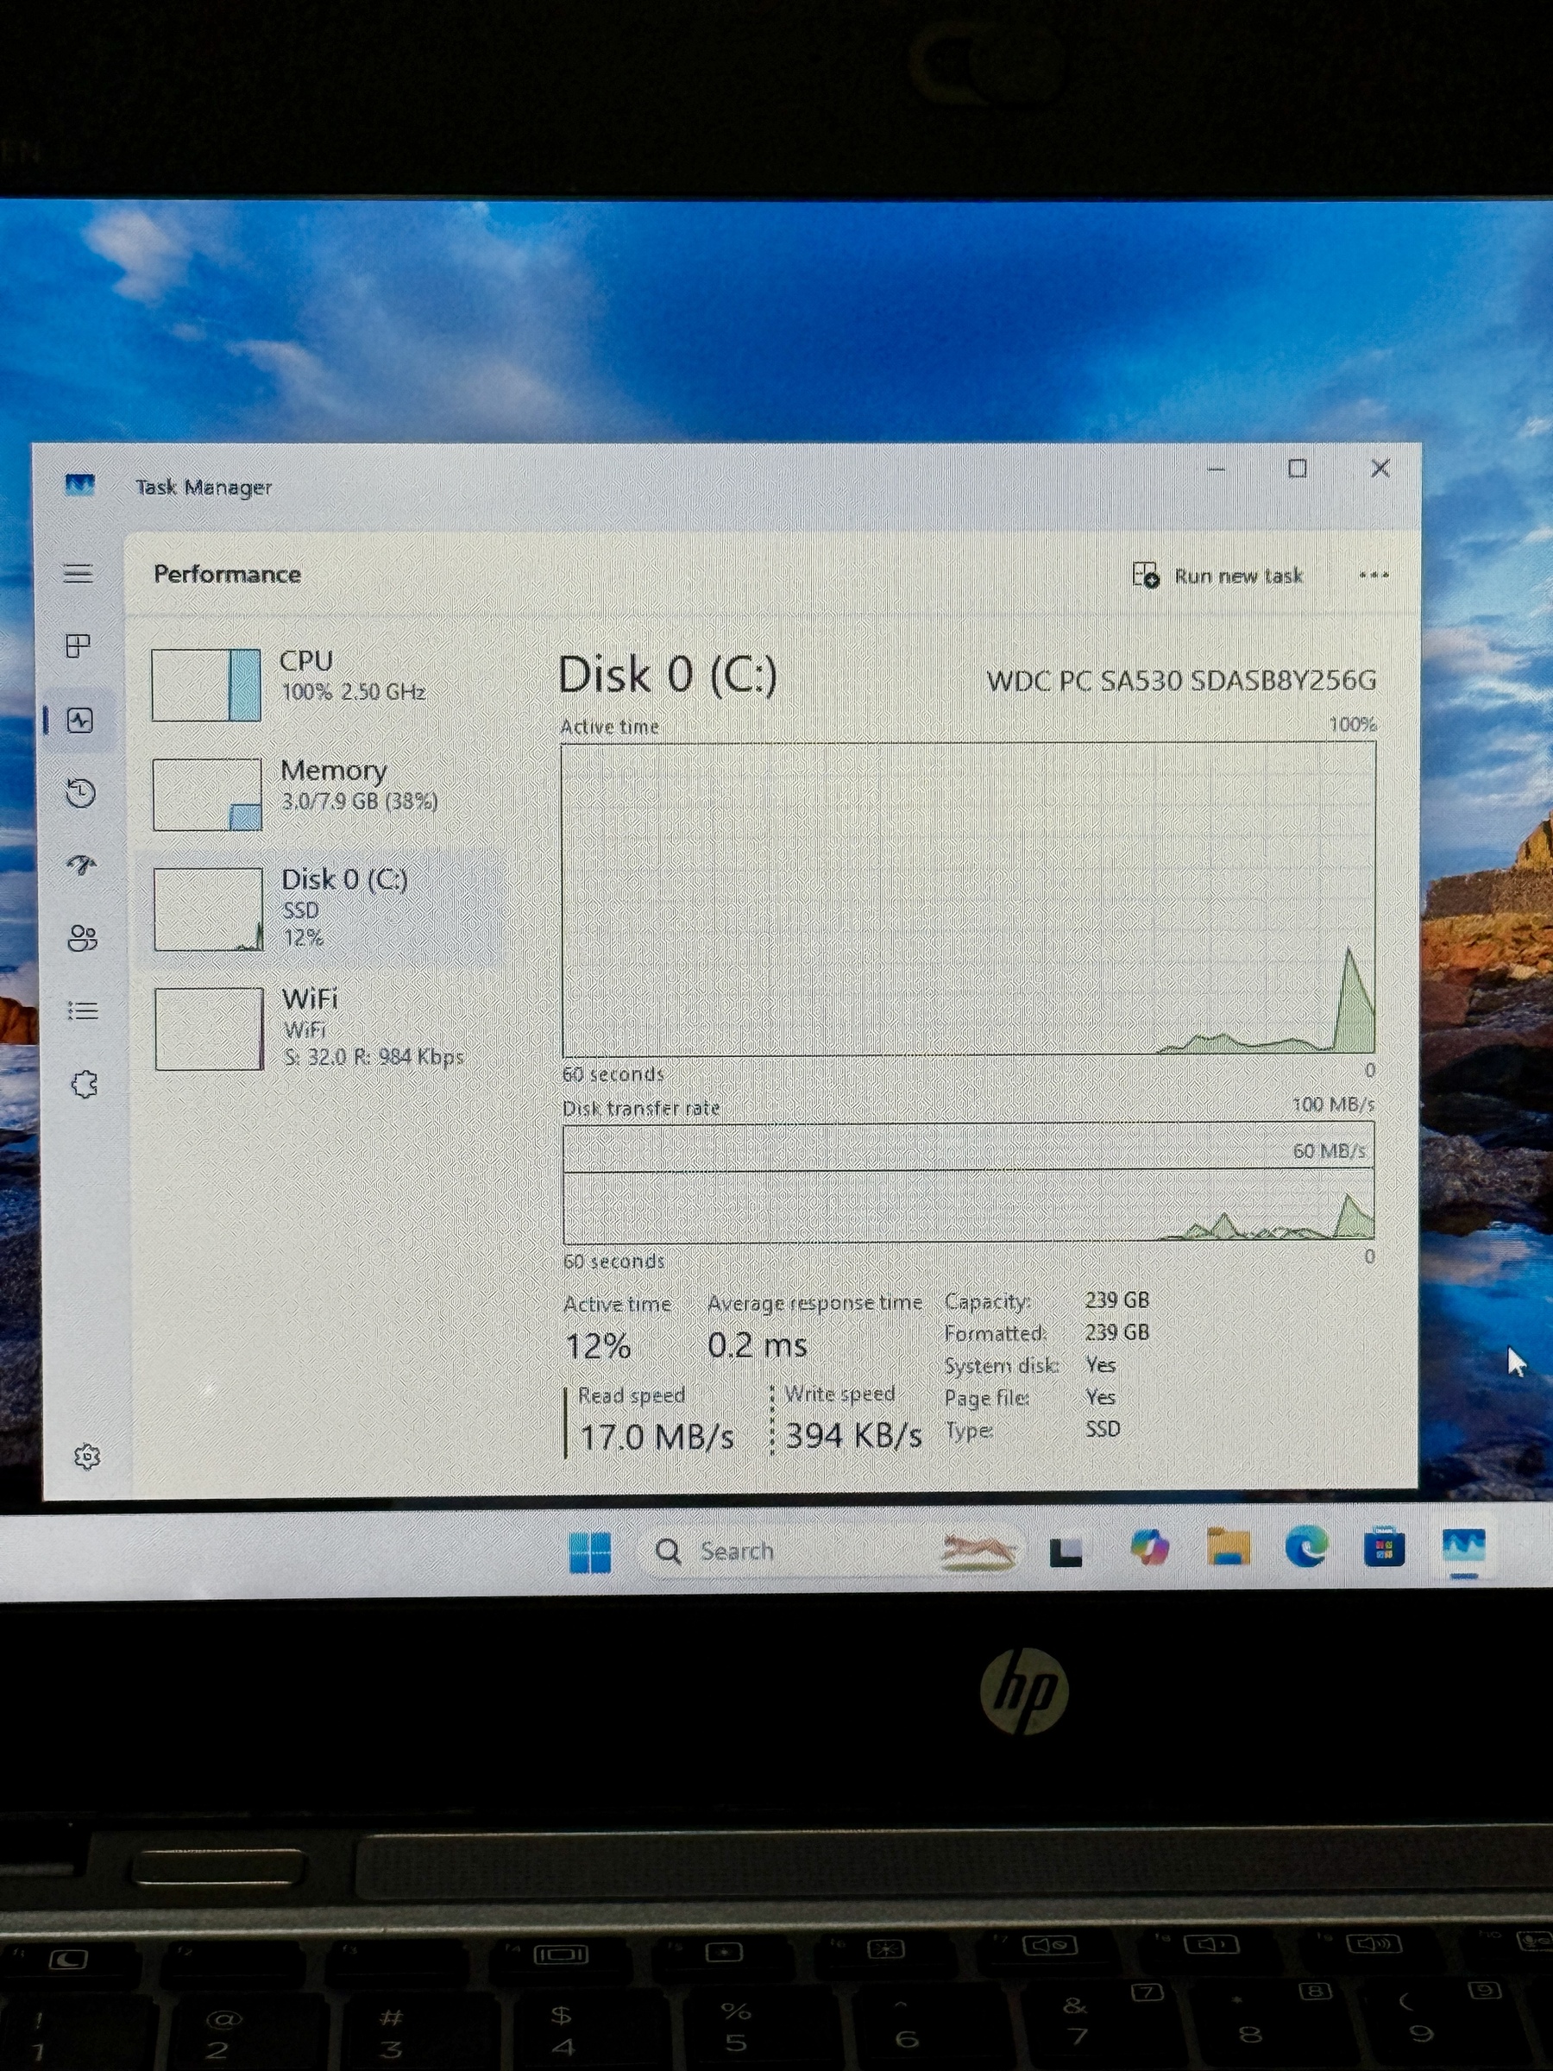
Task: Click the Windows Start button
Action: click(x=590, y=1552)
